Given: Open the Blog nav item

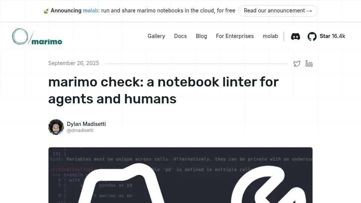Looking at the screenshot, I should coord(202,36).
